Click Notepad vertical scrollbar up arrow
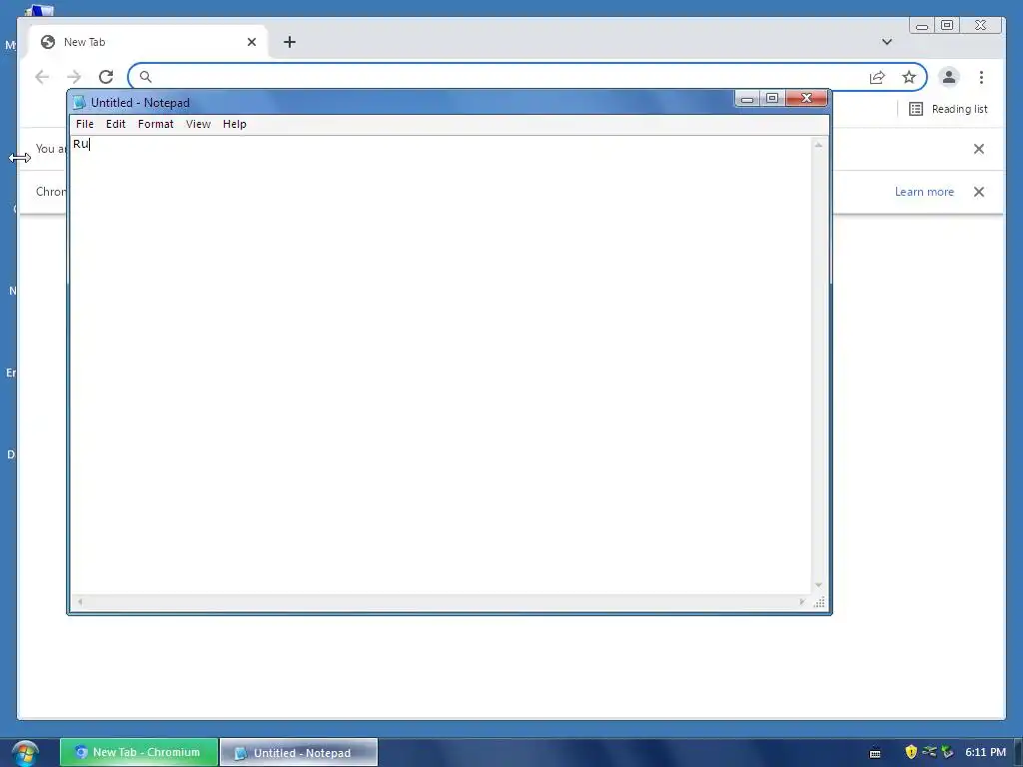 click(818, 145)
